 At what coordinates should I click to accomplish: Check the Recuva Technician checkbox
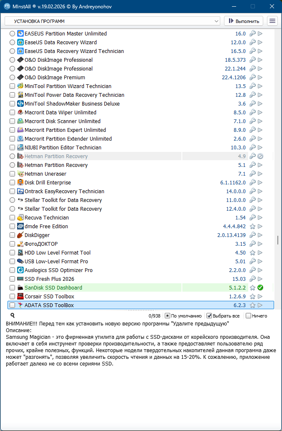pyautogui.click(x=13, y=218)
